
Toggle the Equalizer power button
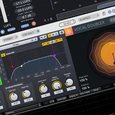tap(3, 55)
